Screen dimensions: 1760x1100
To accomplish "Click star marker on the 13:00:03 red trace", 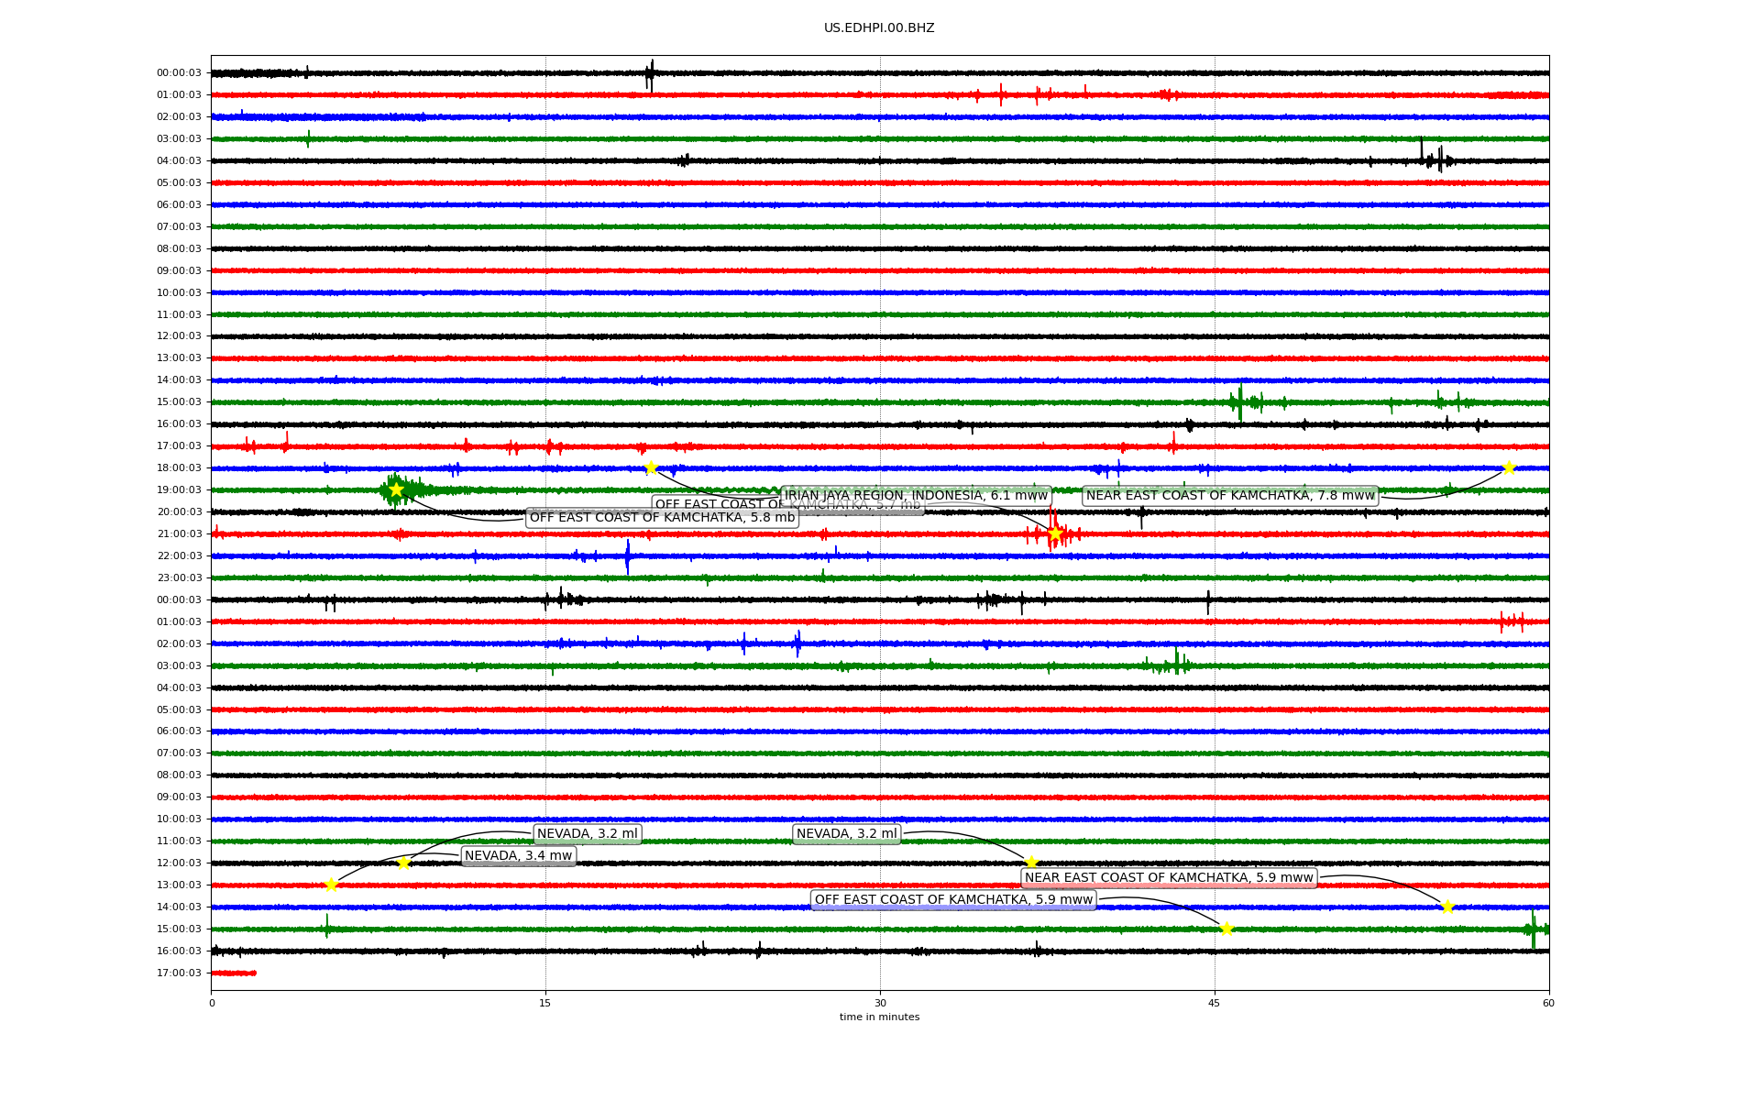I will (331, 885).
